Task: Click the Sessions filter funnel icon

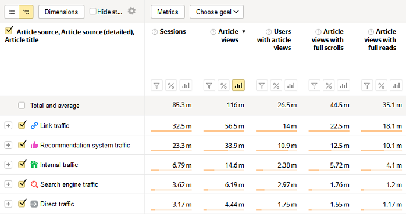Action: [x=156, y=85]
